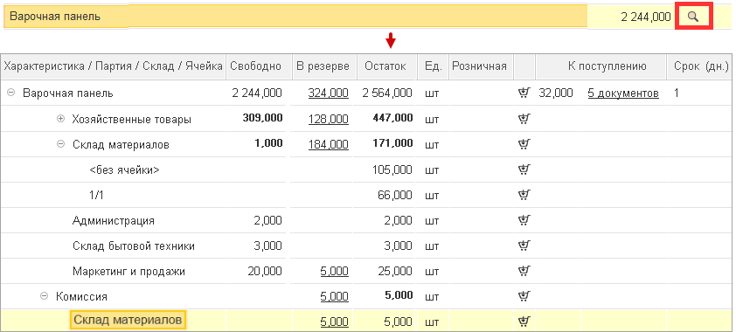Click cart icon in <без ячейки> row

[x=524, y=169]
